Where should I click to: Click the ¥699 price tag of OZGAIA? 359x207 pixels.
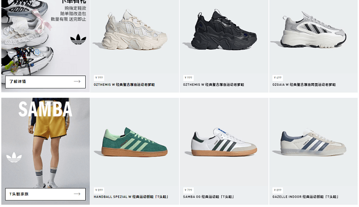click(278, 78)
